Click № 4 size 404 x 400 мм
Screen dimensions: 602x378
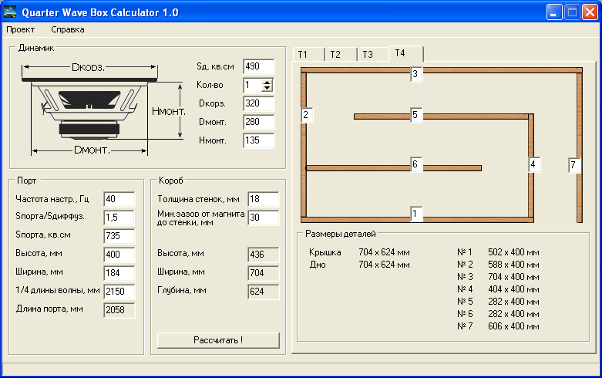click(513, 289)
